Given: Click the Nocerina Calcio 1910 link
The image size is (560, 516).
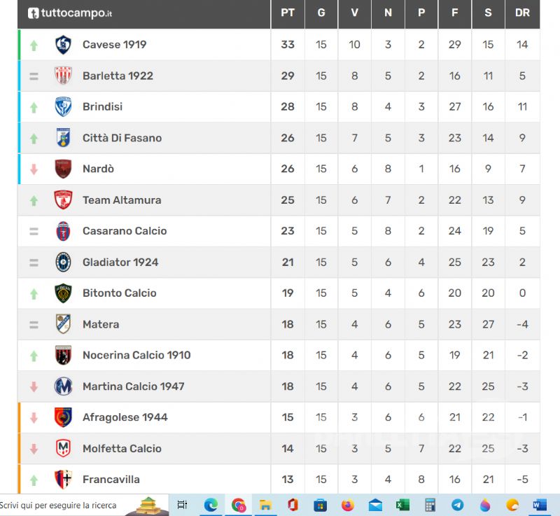Looking at the screenshot, I should (x=136, y=355).
